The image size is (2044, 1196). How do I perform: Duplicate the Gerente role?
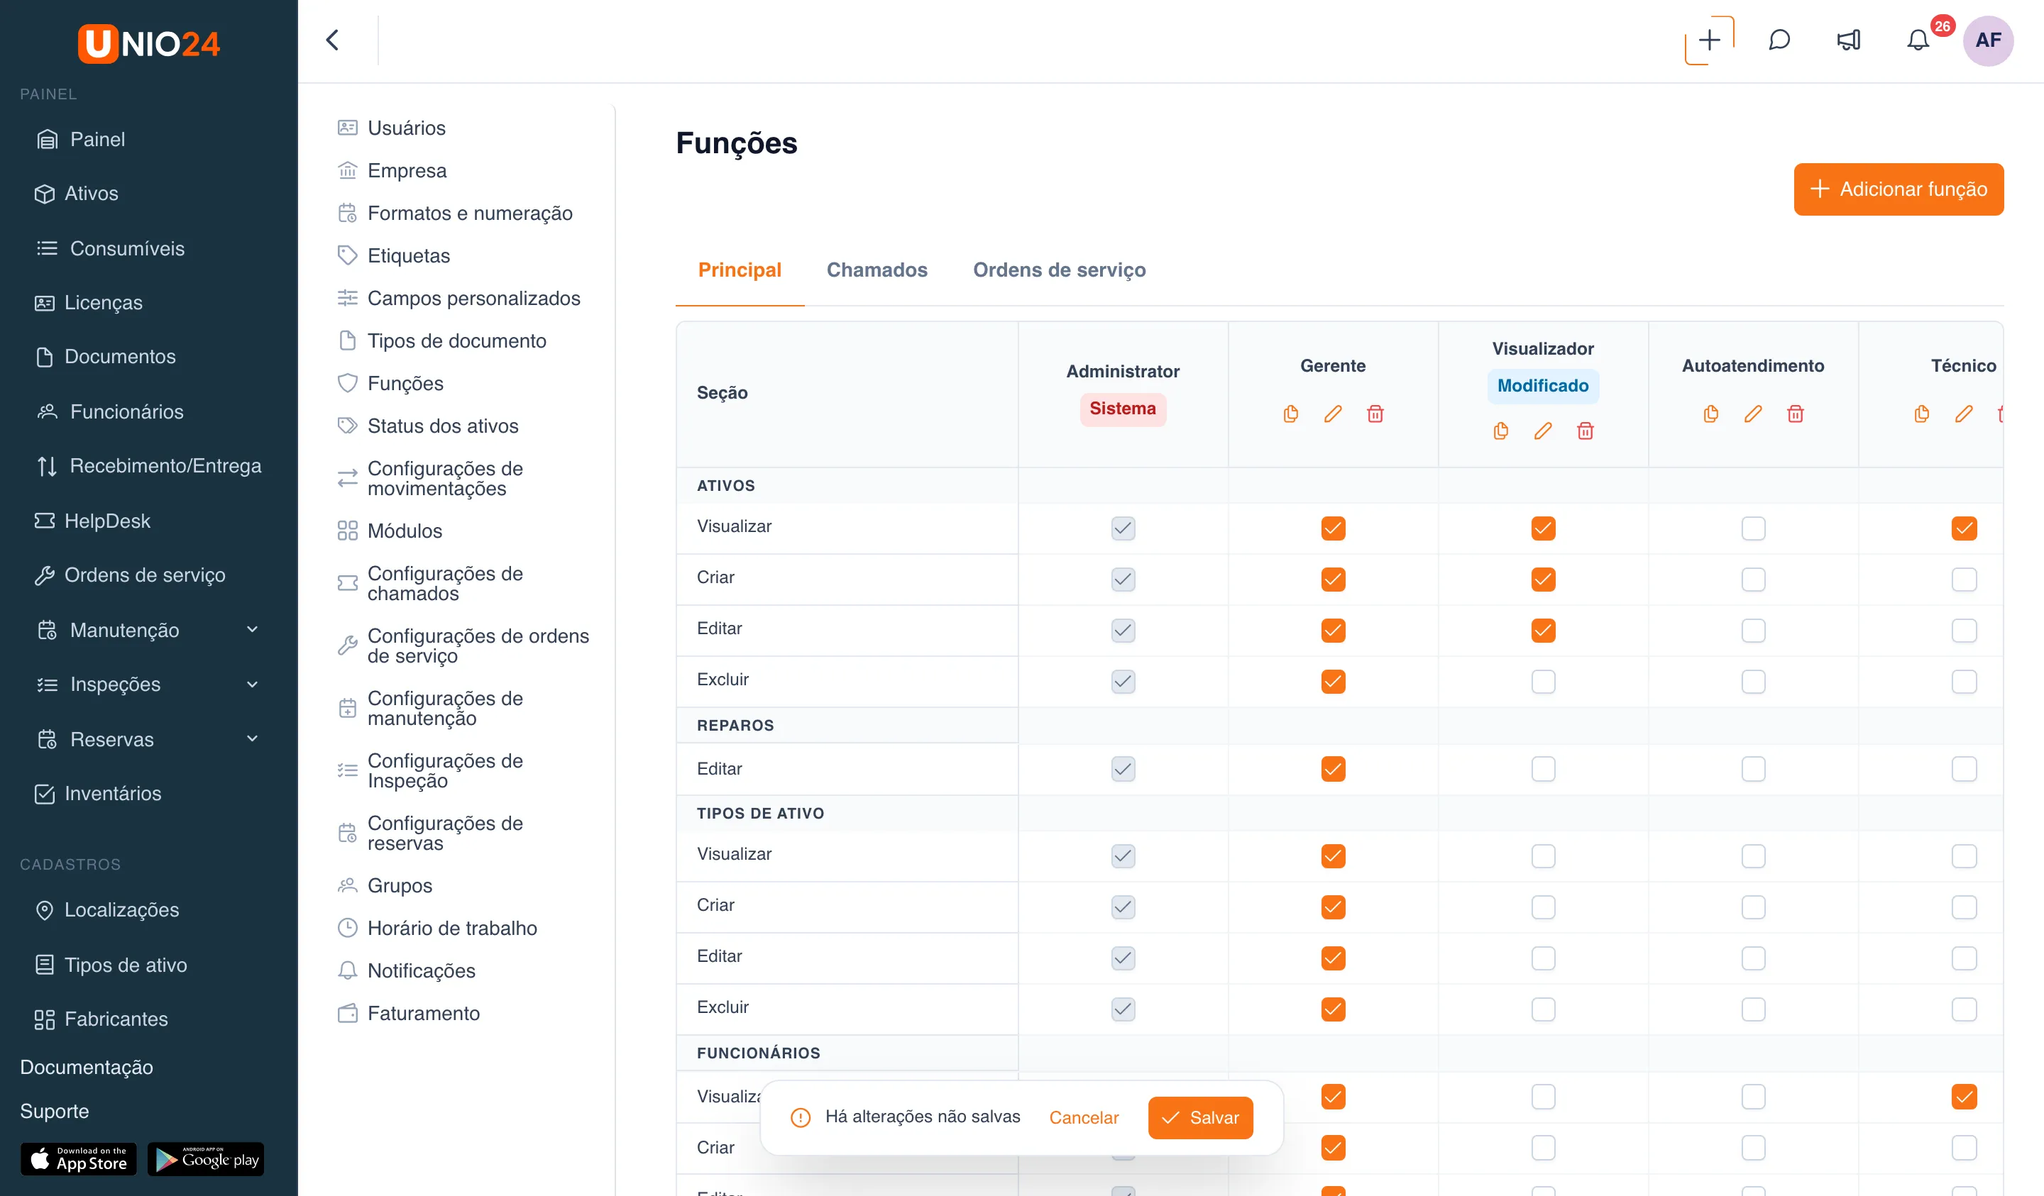click(1290, 414)
